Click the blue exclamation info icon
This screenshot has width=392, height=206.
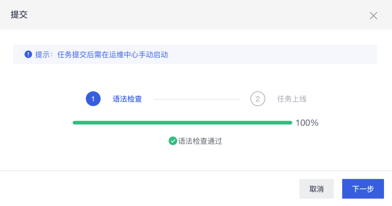(x=28, y=54)
